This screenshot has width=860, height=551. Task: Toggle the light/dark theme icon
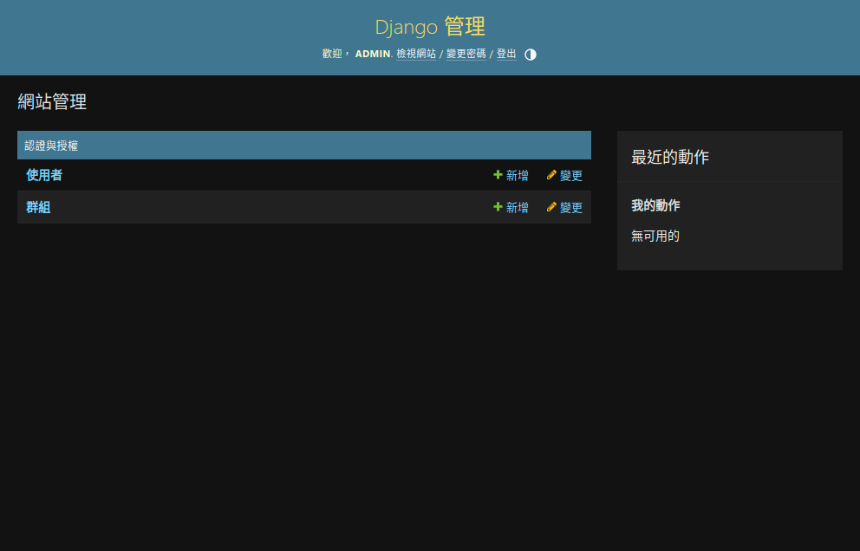pyautogui.click(x=531, y=54)
